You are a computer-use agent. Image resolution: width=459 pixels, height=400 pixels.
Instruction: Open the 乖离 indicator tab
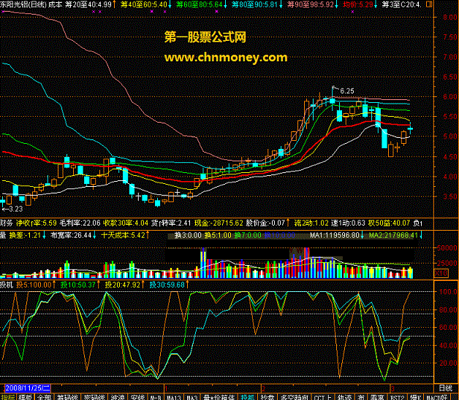pos(377,397)
